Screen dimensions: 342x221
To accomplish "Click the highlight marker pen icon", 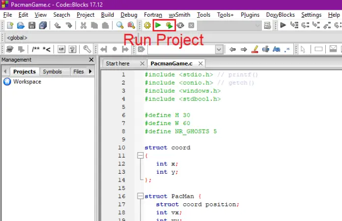I will 255,49.
